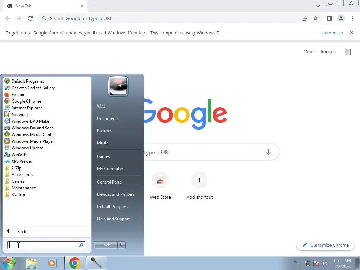Viewport: 360px width, 270px height.
Task: Open Default Programs in right Start pane
Action: point(113,207)
